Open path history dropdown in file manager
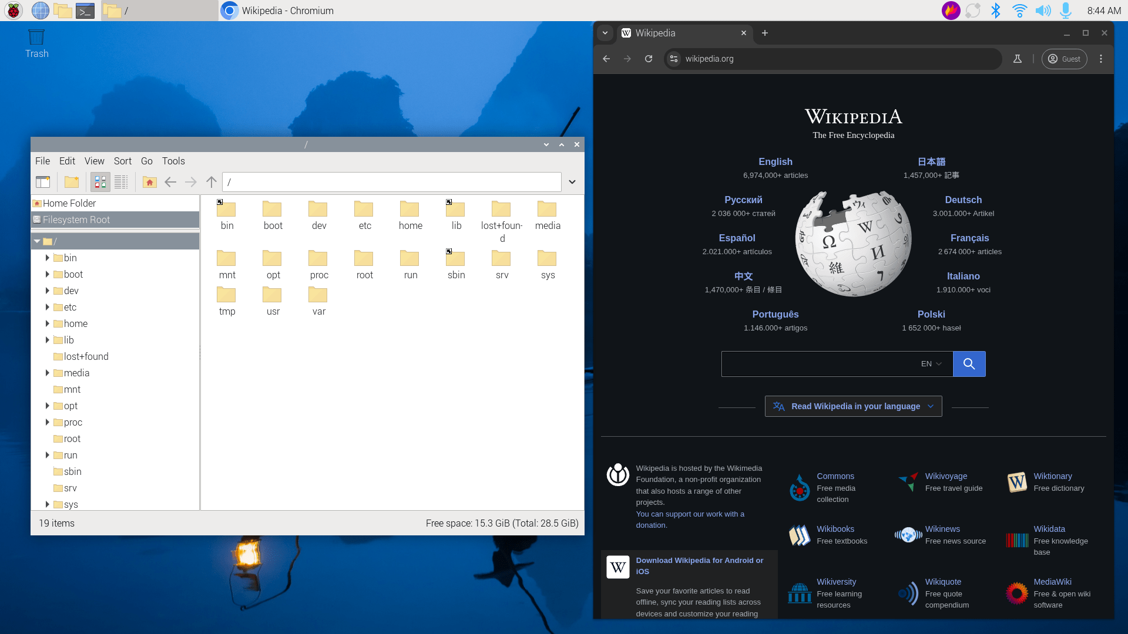Image resolution: width=1128 pixels, height=634 pixels. (x=572, y=182)
